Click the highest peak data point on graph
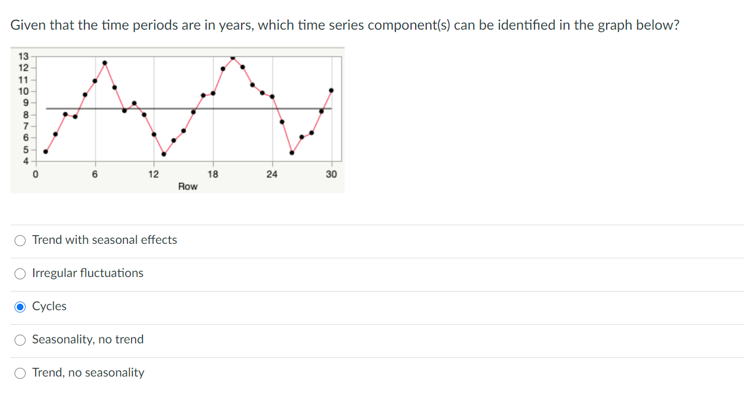This screenshot has height=401, width=744. pos(233,58)
